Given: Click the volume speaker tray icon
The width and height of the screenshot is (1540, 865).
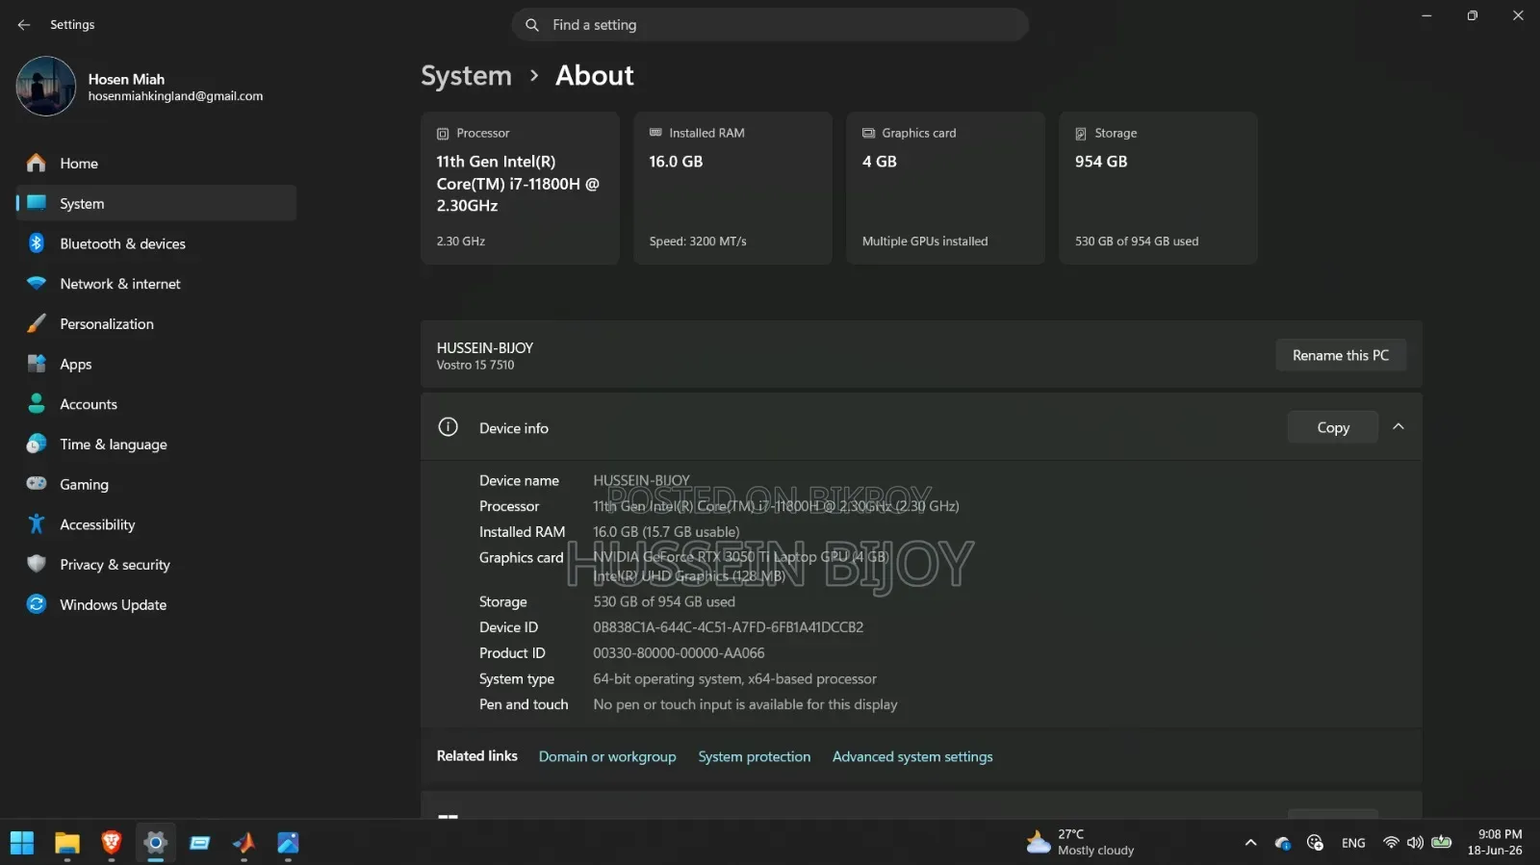Looking at the screenshot, I should (1415, 843).
